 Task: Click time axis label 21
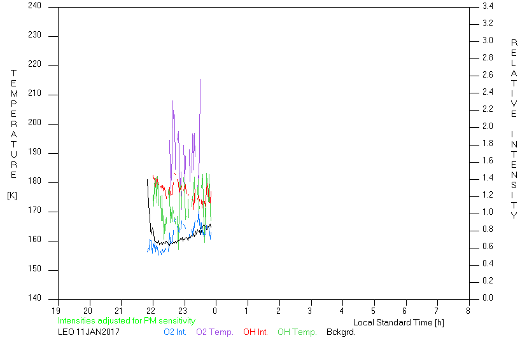point(119,311)
